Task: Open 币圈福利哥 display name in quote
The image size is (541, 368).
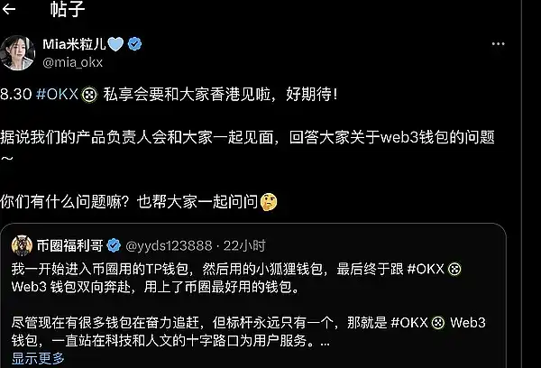Action: pyautogui.click(x=69, y=245)
